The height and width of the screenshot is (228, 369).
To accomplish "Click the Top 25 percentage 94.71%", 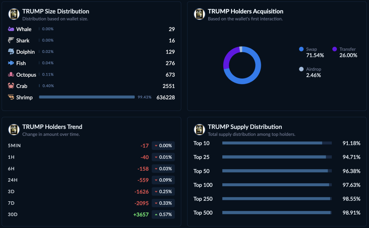I will point(351,157).
